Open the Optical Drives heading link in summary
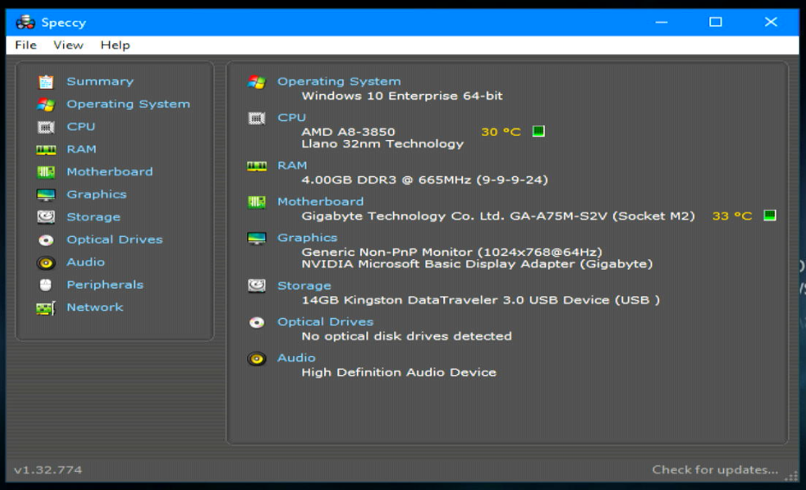The height and width of the screenshot is (490, 806). tap(326, 321)
